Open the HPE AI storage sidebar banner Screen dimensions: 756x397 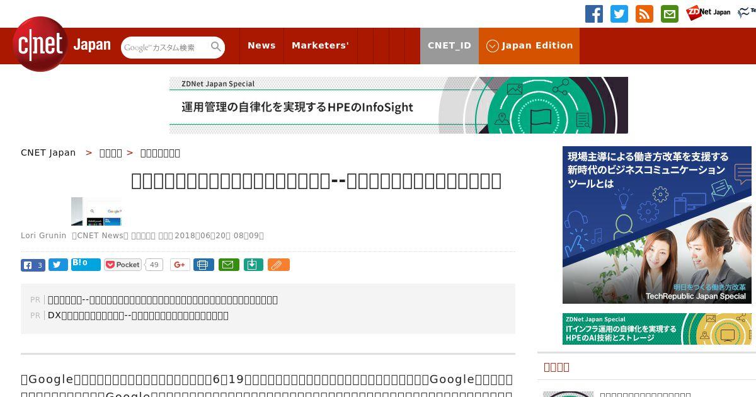pos(657,329)
